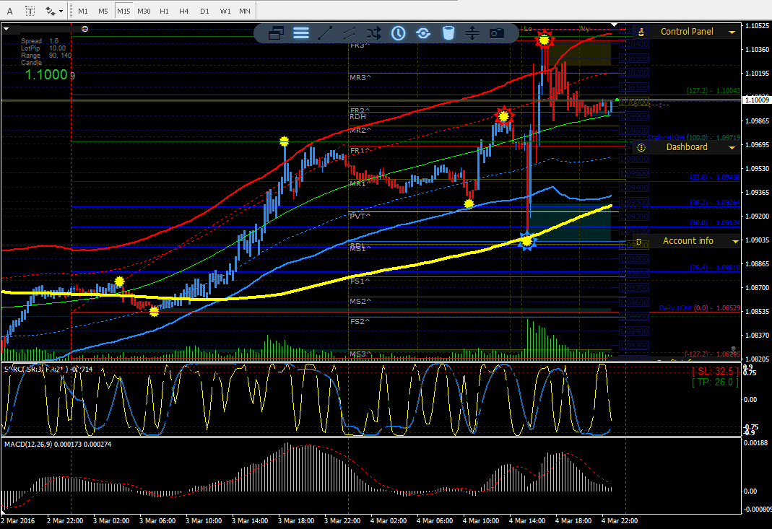Screen dimensions: 772x529
Task: Expand the Account info section
Action: point(735,241)
